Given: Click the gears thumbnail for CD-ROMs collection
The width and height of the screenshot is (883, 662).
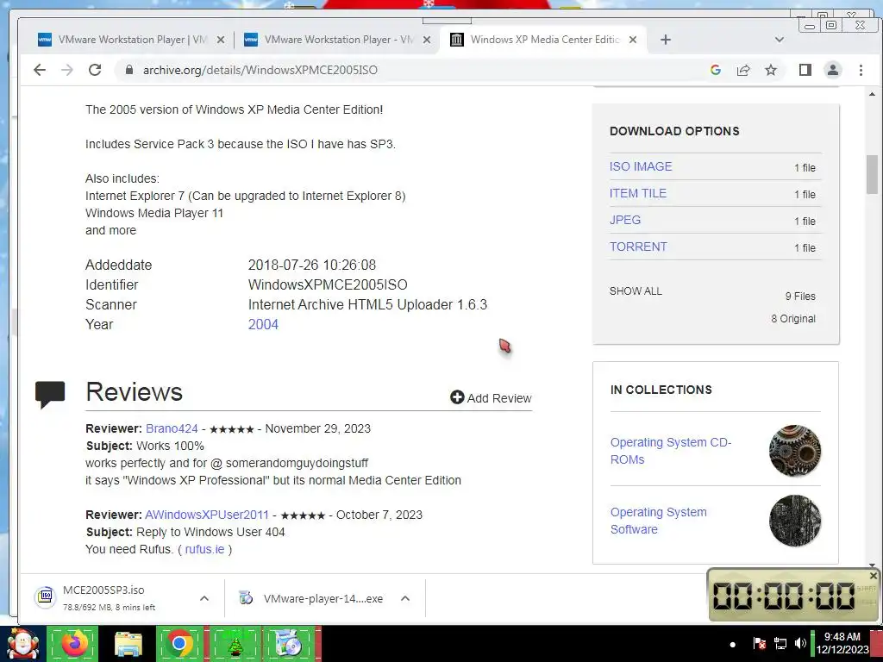Looking at the screenshot, I should [794, 451].
